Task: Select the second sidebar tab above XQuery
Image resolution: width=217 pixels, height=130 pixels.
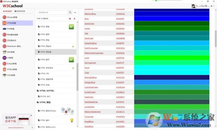Action: click(20, 11)
